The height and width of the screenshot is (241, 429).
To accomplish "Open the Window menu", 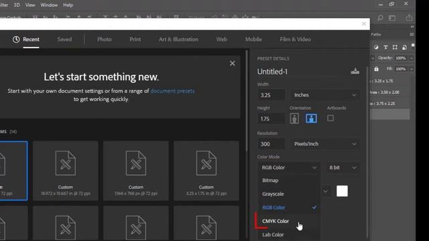I will [x=49, y=5].
